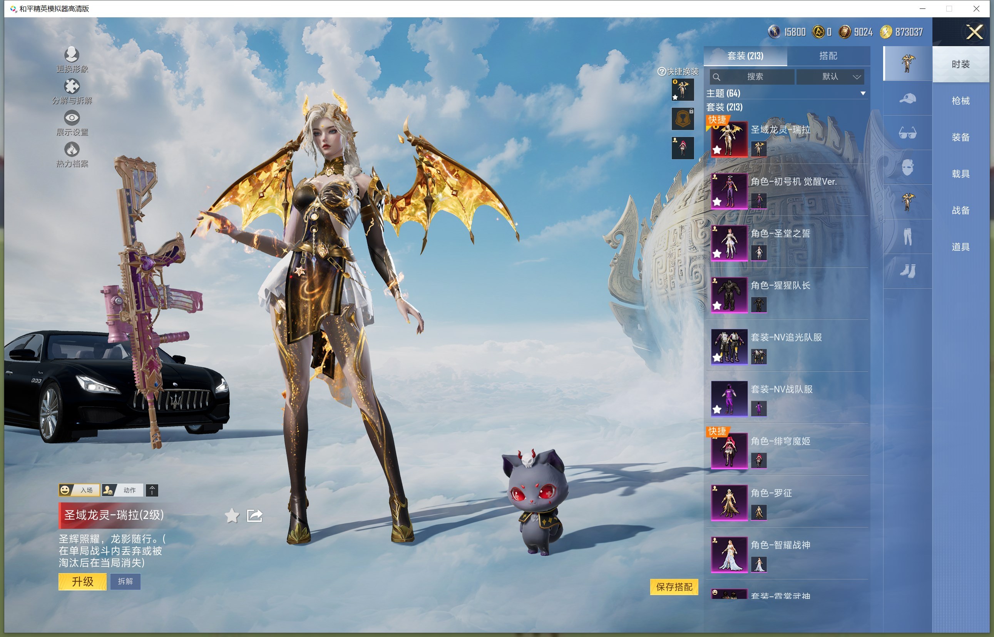Select the 套装-NV战队服 outfit thumbnail
Screen dimensions: 994x637
[x=729, y=399]
